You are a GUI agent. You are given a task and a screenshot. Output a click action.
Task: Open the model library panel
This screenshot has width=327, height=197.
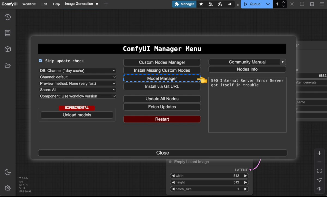coord(8,49)
